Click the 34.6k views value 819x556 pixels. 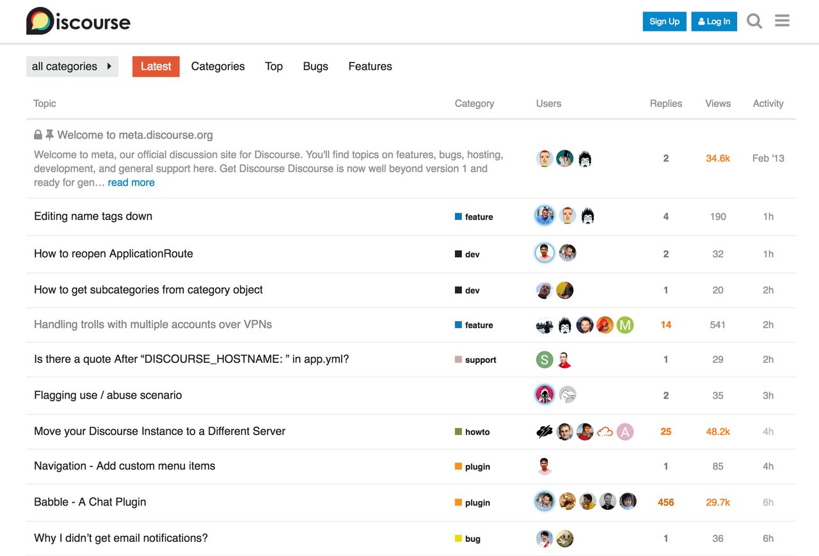718,158
